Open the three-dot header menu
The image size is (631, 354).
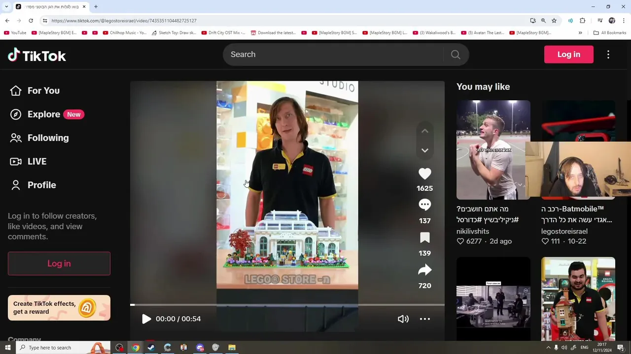click(608, 55)
